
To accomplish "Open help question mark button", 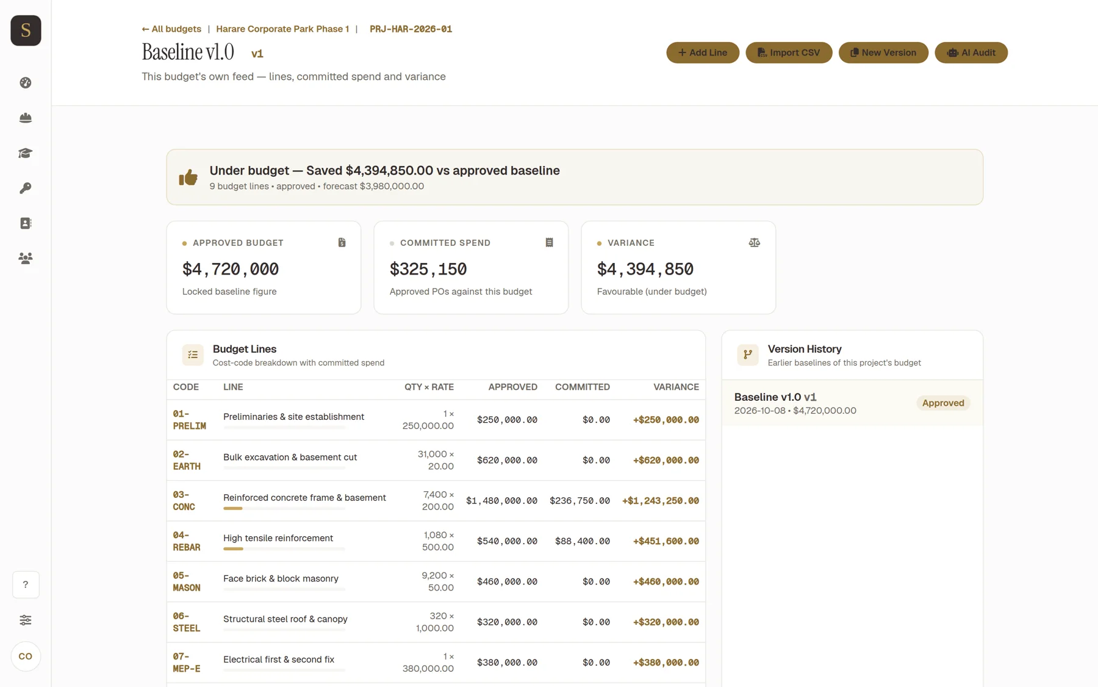I will coord(26,584).
